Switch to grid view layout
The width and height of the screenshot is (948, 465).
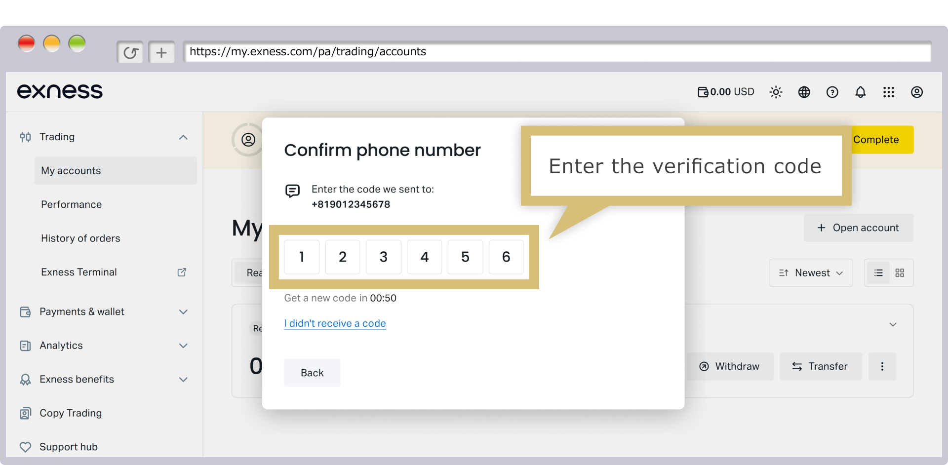click(x=900, y=273)
